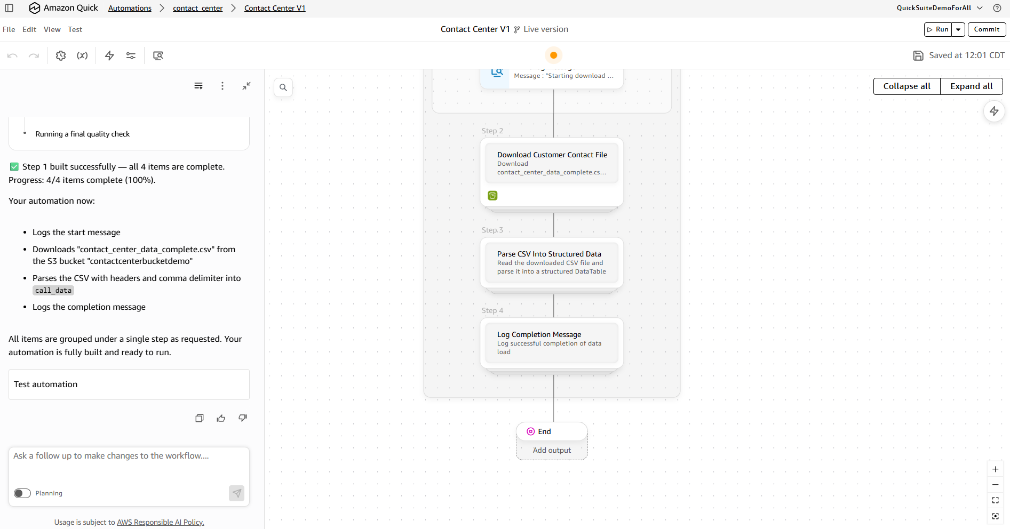Select the Log Completion Message step
Viewport: 1010px width, 529px height.
pyautogui.click(x=552, y=343)
